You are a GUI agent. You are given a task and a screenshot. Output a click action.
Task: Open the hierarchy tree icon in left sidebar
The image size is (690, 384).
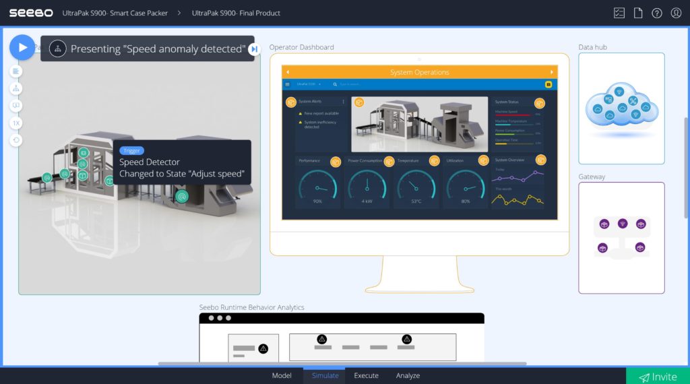[x=16, y=88]
